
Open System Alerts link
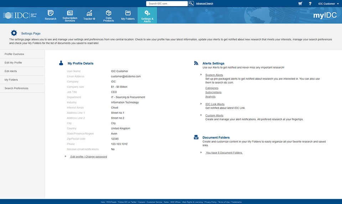pyautogui.click(x=214, y=75)
